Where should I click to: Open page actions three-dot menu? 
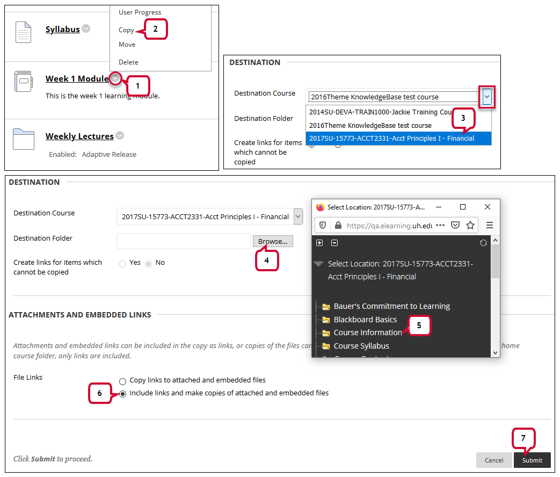click(440, 225)
